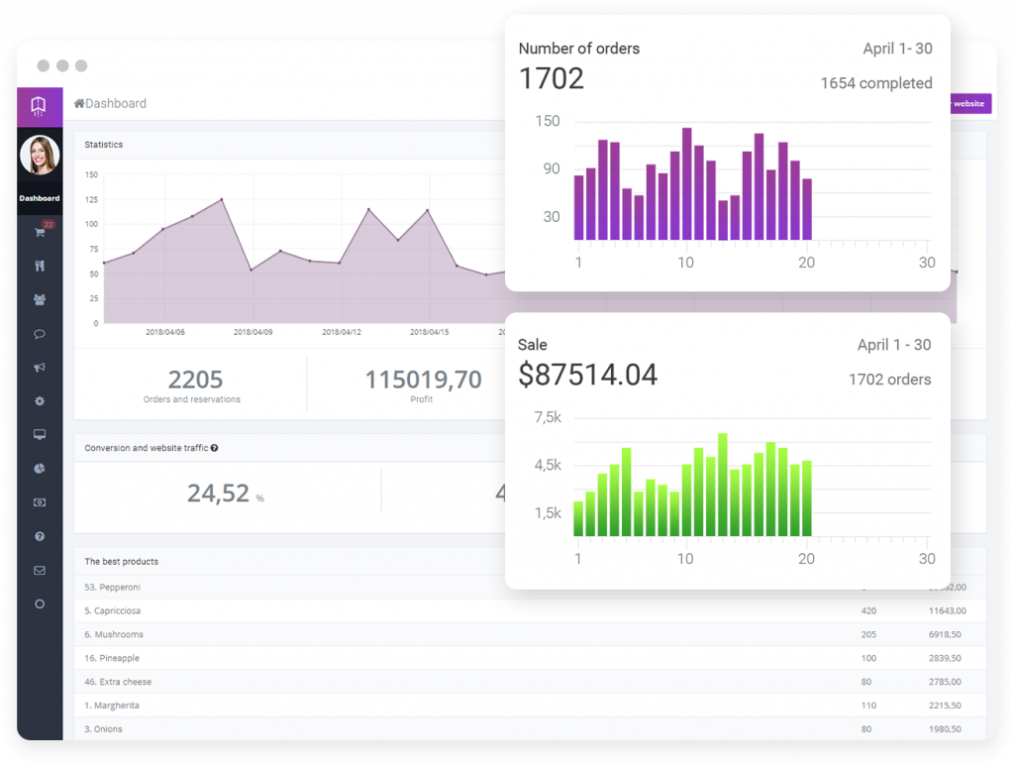
Task: Open the question mark help icon in sidebar
Action: click(x=40, y=536)
